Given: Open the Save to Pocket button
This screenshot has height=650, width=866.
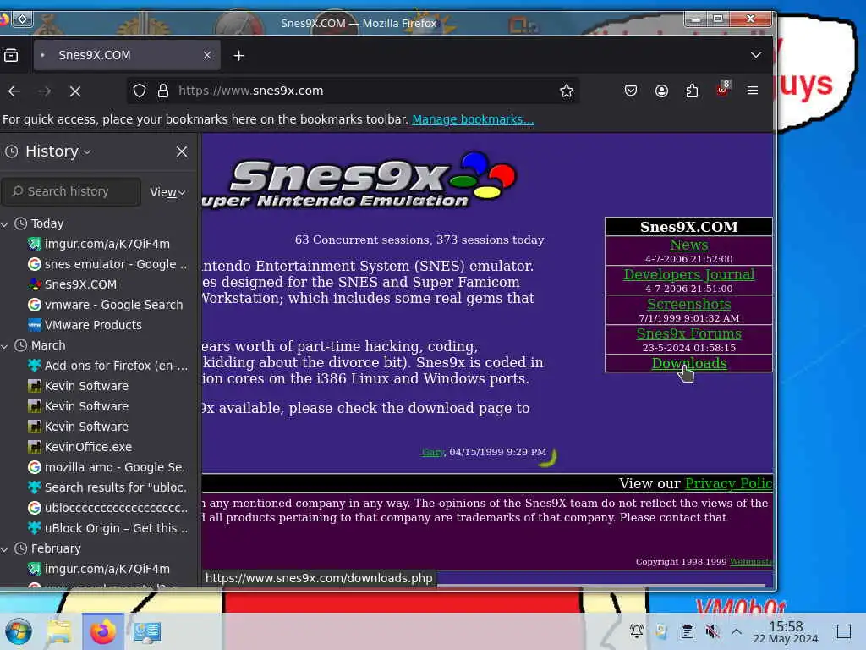Looking at the screenshot, I should 631,91.
